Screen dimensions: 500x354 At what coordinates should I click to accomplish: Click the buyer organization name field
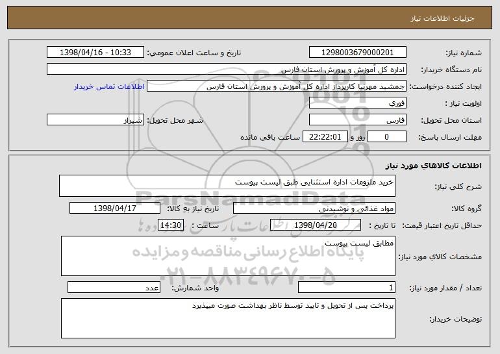227,69
